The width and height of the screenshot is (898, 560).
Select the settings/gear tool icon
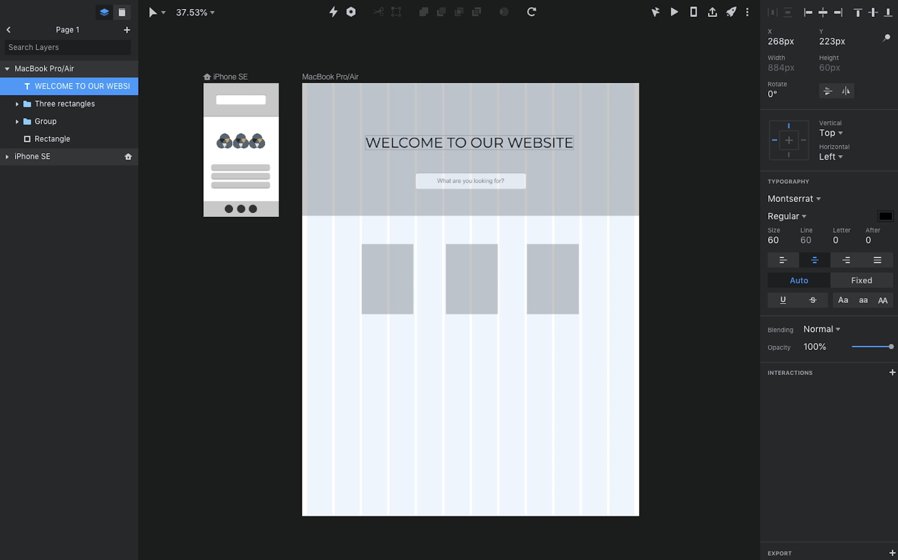351,12
